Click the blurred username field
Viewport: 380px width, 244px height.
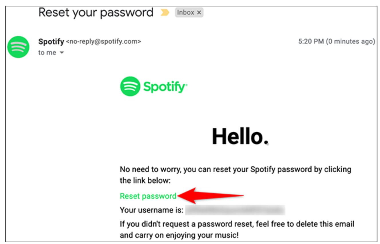point(235,210)
